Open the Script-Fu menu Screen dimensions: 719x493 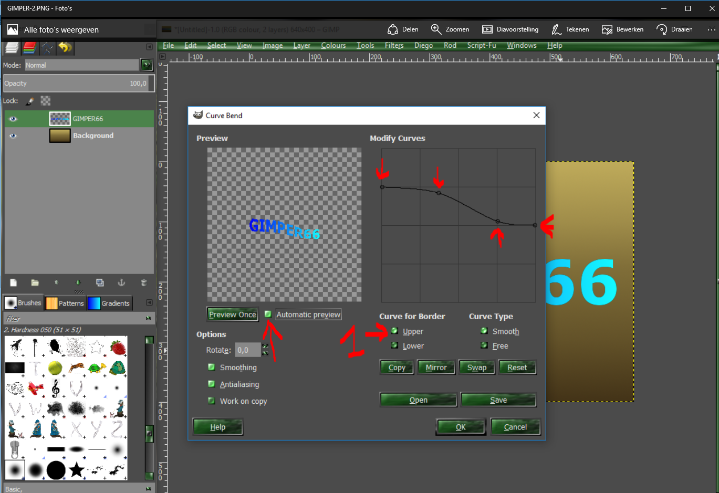pyautogui.click(x=482, y=45)
